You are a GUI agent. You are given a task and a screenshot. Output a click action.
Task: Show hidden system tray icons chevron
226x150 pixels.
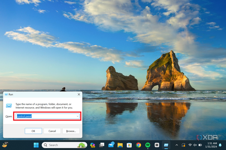(177, 145)
